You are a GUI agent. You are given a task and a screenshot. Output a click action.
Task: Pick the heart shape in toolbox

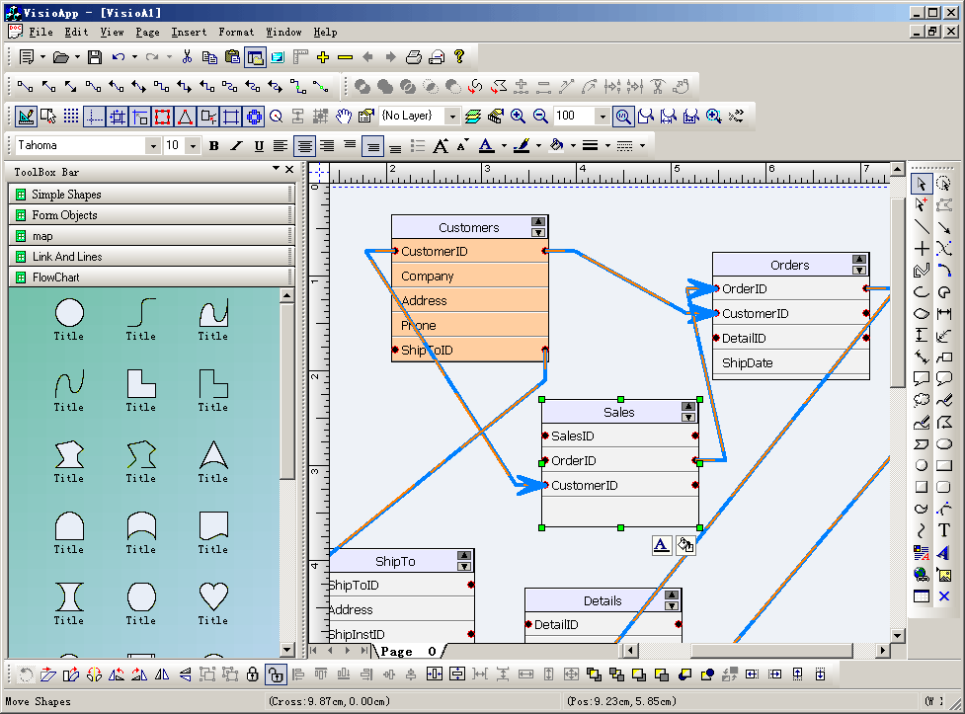pos(212,596)
